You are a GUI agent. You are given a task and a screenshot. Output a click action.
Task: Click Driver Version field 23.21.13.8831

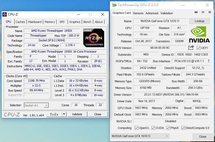pos(171,94)
